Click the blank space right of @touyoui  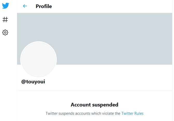click(109, 82)
